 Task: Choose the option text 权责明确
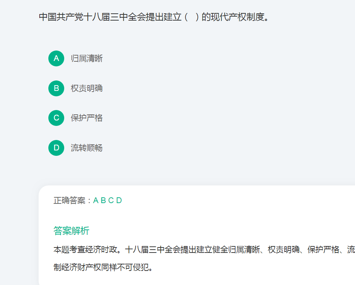pyautogui.click(x=87, y=88)
